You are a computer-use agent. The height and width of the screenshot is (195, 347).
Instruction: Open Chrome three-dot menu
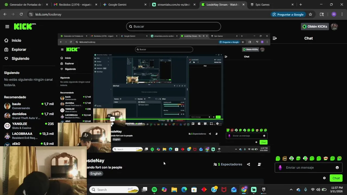342,14
